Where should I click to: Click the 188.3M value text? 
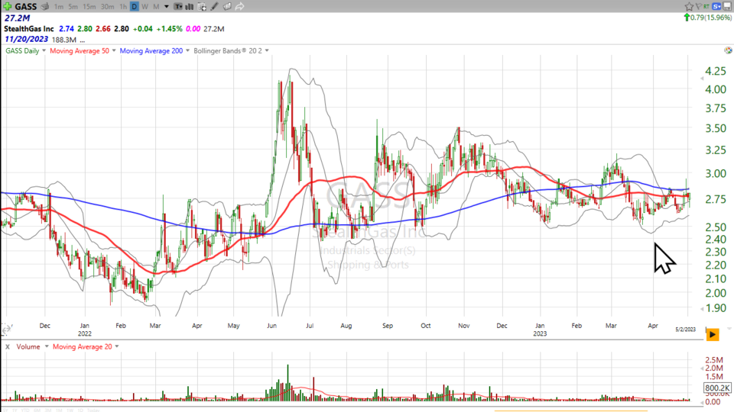coord(64,40)
